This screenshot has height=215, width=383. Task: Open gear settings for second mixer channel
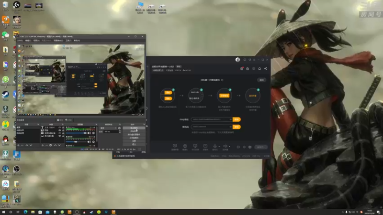coord(93,141)
